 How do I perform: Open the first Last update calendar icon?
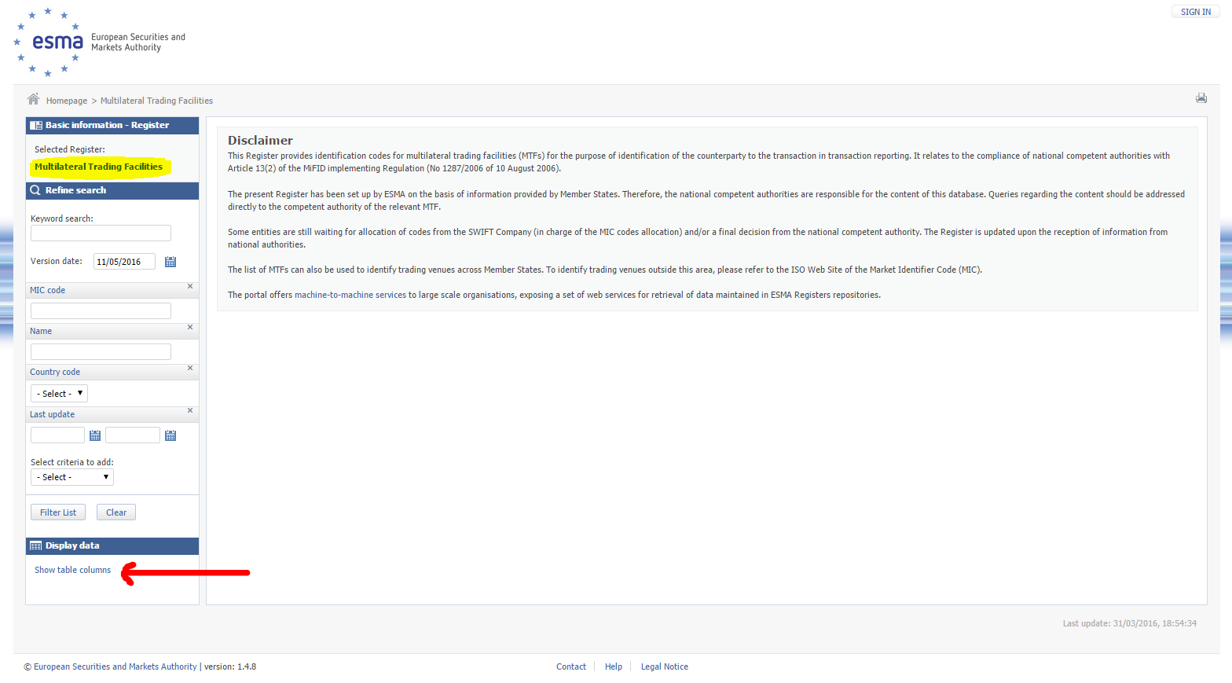(x=95, y=435)
